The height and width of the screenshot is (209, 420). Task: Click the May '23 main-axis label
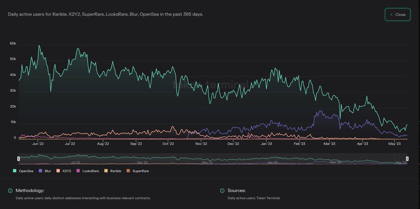(x=394, y=144)
